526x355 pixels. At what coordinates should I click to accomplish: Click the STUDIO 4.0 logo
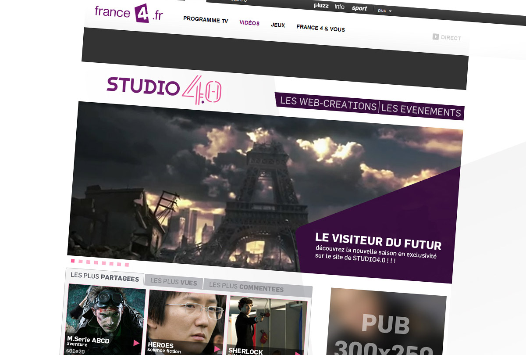164,90
